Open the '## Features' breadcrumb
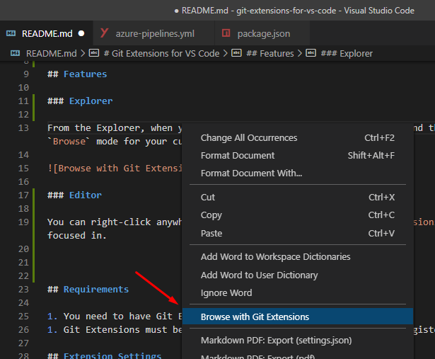 [270, 53]
